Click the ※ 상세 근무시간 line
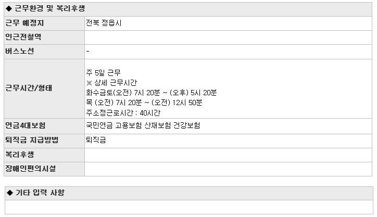This screenshot has height=217, width=377. click(111, 83)
